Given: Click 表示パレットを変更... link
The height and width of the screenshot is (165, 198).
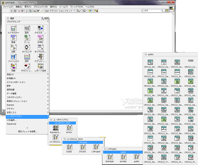Looking at the screenshot, I should click(28, 131).
